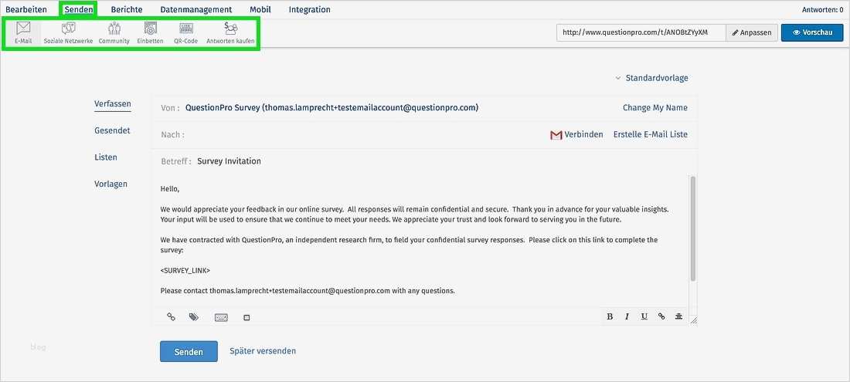
Task: Click the Vorschau preview button
Action: pyautogui.click(x=812, y=32)
